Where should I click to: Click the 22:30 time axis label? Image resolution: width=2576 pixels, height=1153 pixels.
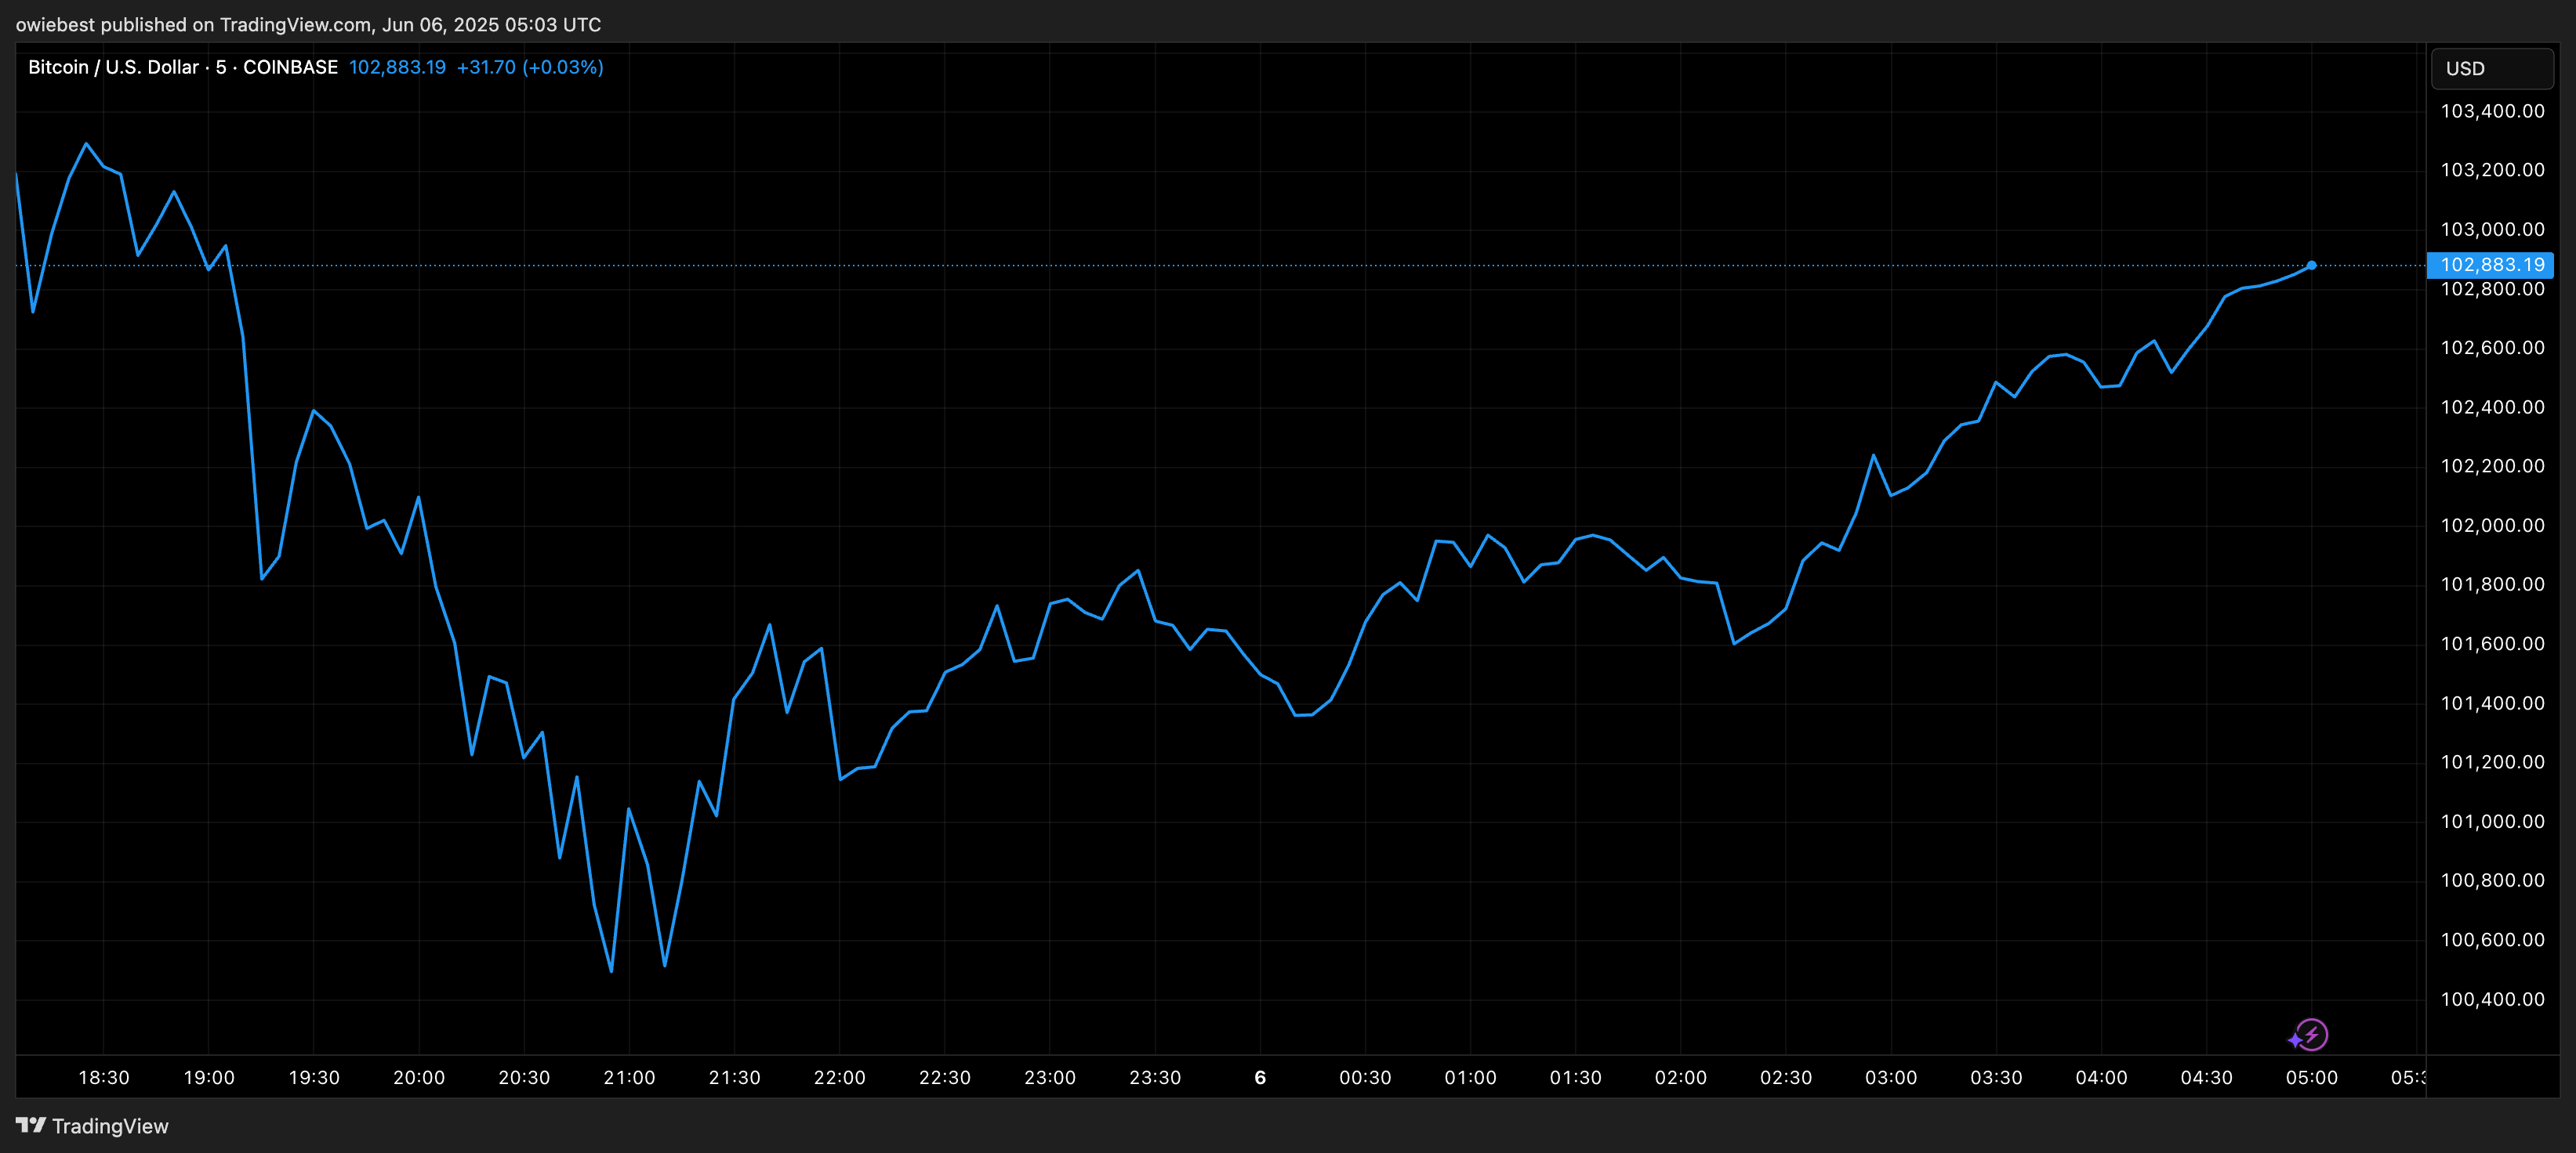(x=945, y=1078)
